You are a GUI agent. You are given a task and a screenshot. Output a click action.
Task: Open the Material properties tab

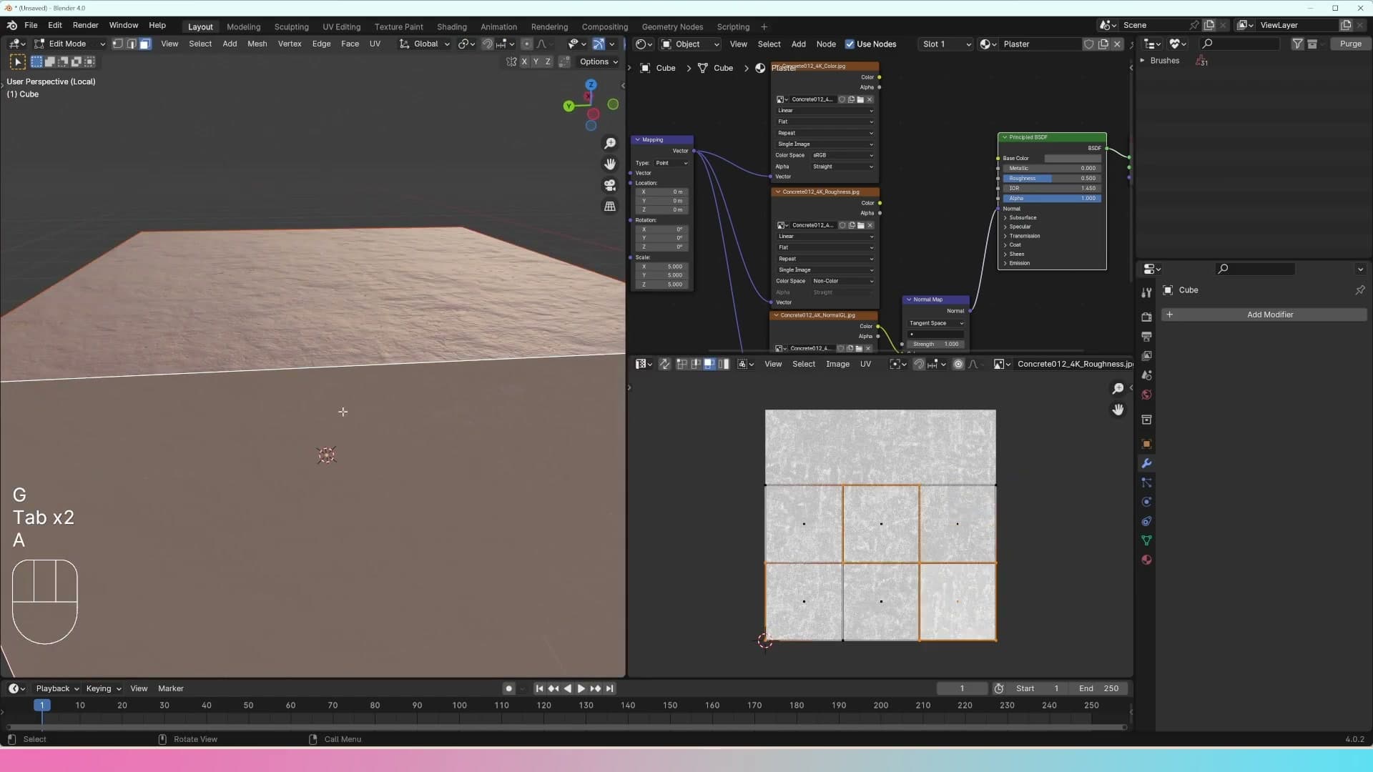click(x=1146, y=560)
